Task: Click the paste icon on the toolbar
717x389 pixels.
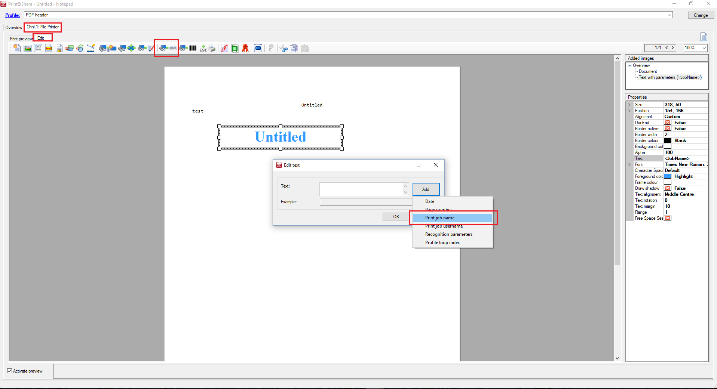Action: click(305, 48)
